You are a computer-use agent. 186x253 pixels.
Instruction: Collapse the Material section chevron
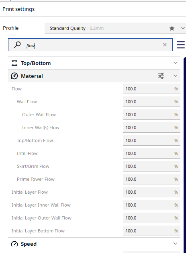175,76
